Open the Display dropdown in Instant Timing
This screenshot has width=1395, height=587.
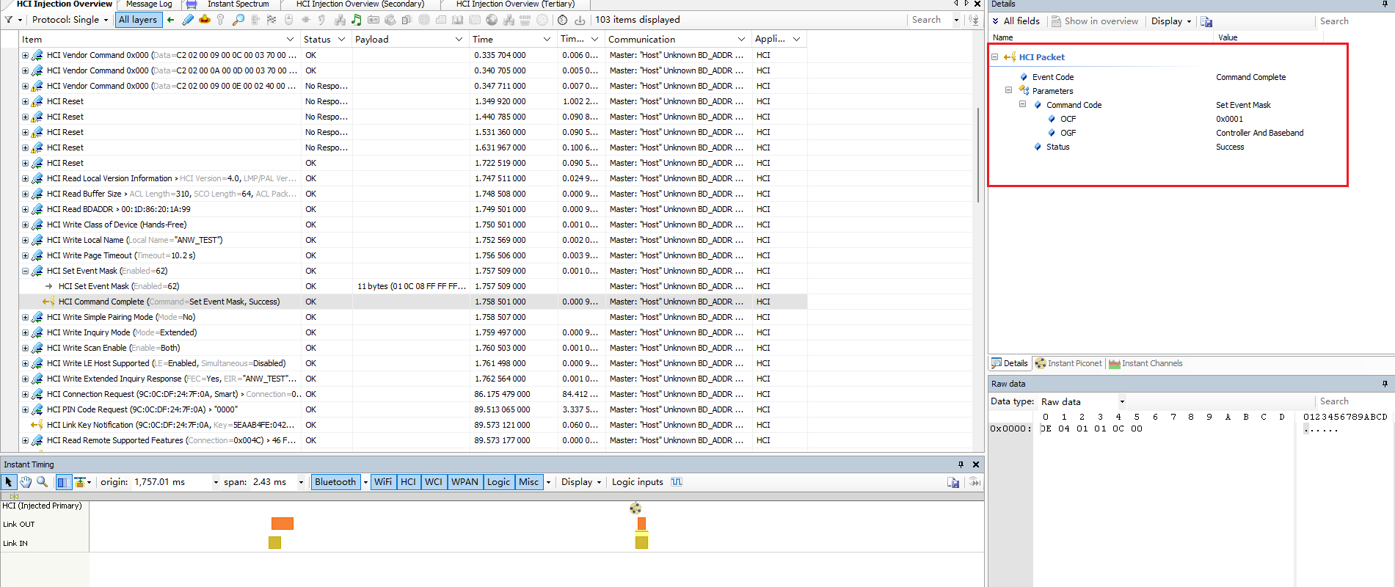(581, 482)
